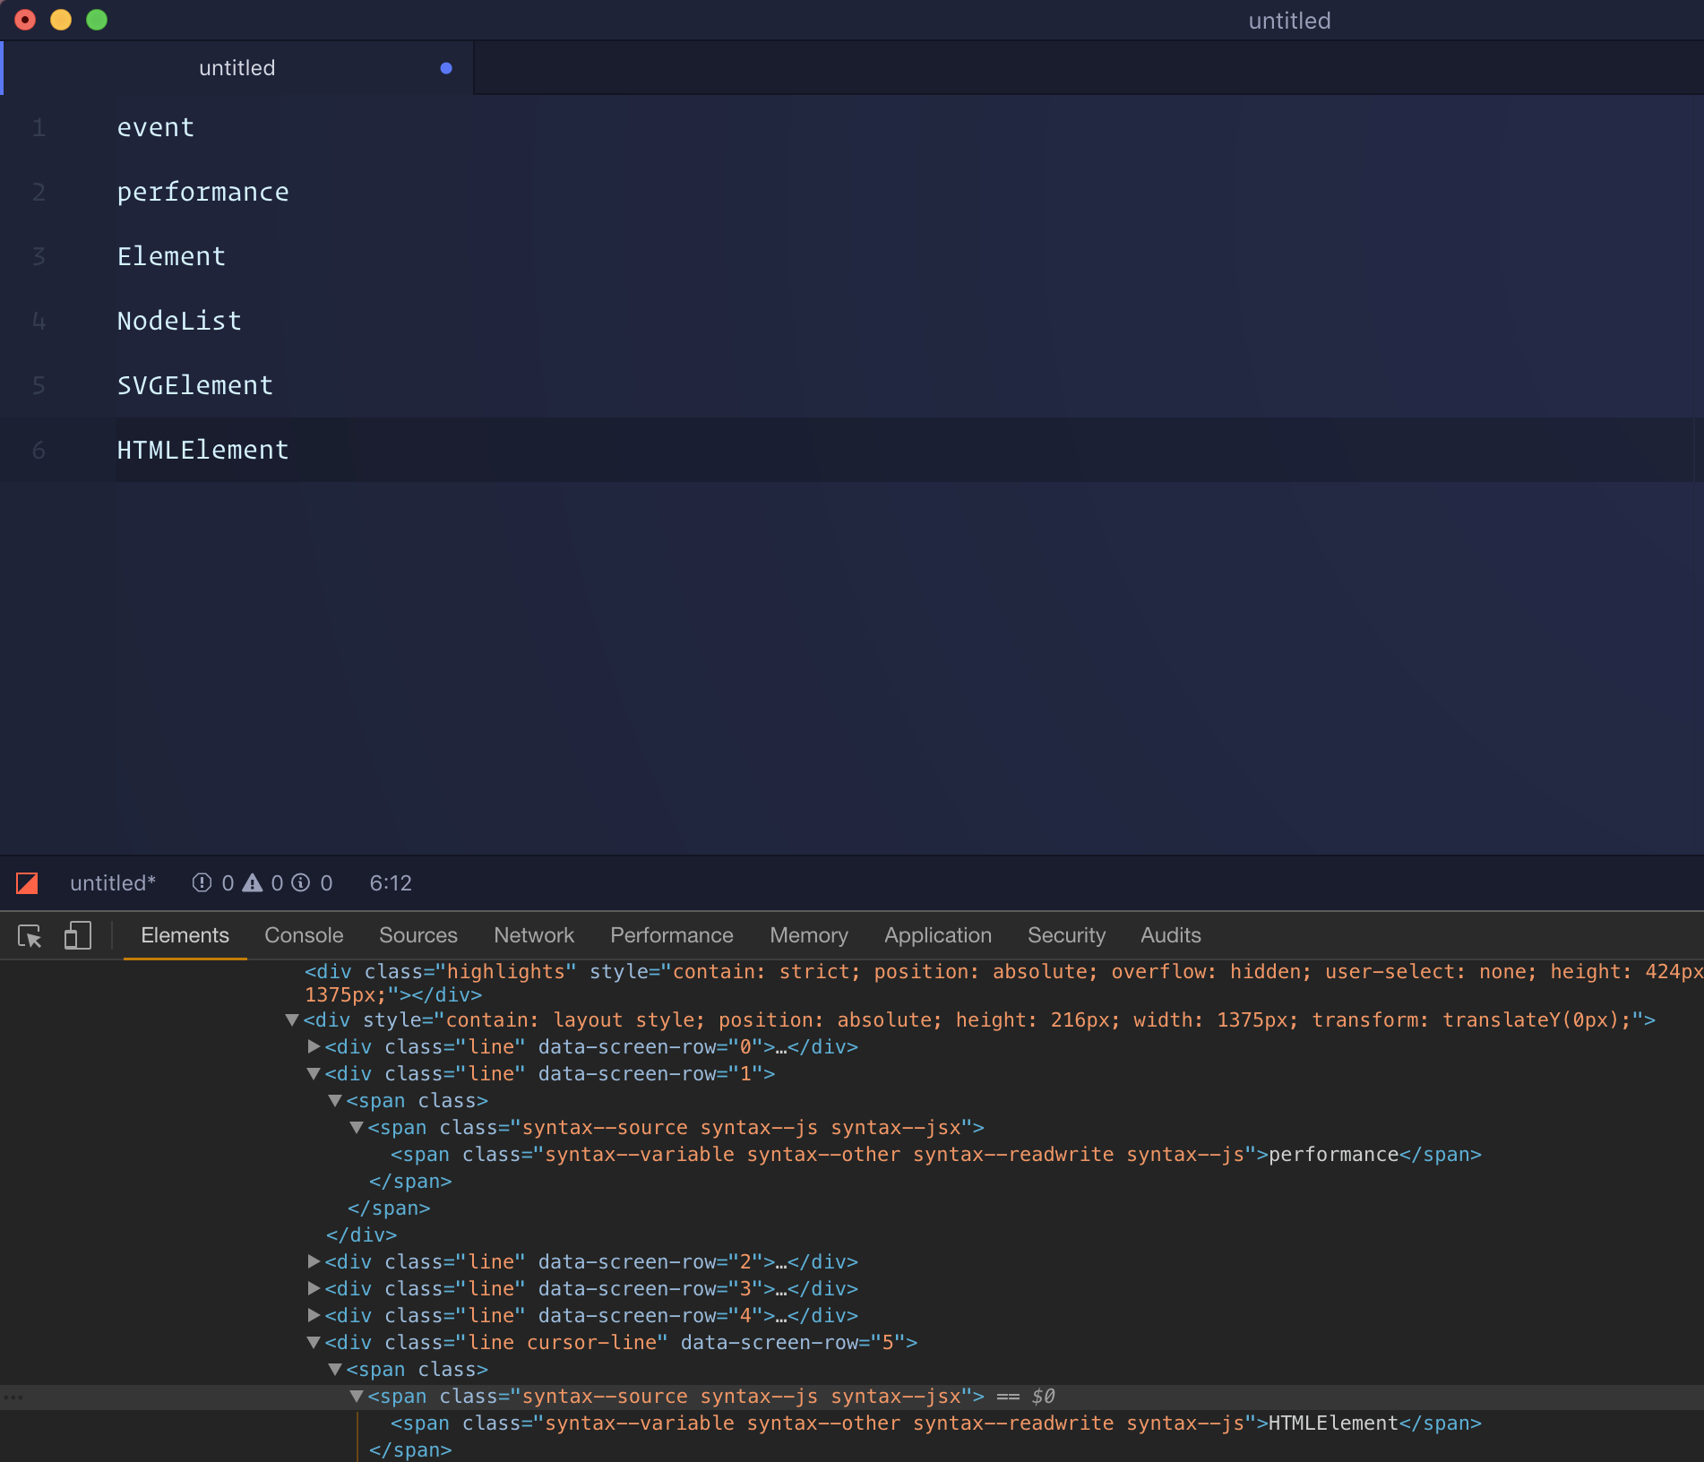Click the linter warning triangle icon
The width and height of the screenshot is (1704, 1462).
point(253,883)
